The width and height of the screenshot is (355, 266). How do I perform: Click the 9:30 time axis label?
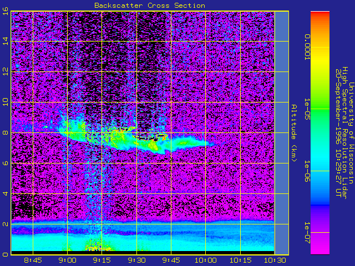136,260
